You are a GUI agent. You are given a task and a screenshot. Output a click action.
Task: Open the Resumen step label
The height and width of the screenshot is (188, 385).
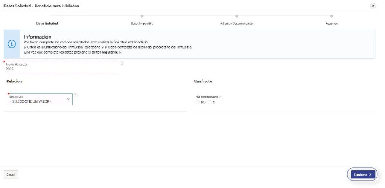332,23
